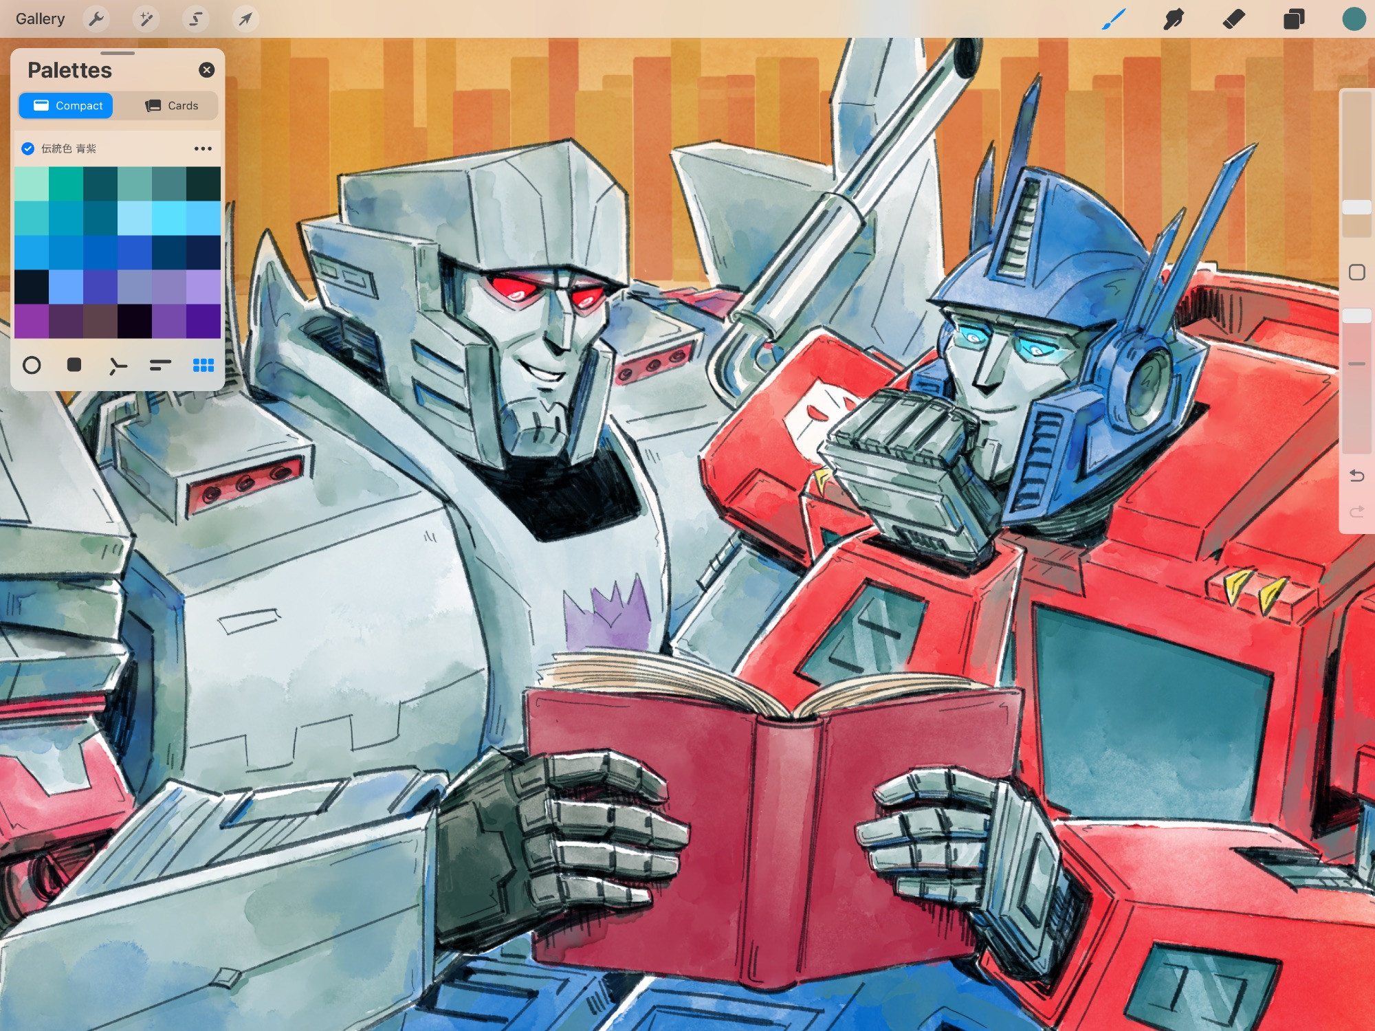
Task: Switch to the Classic color tab
Action: pos(74,365)
